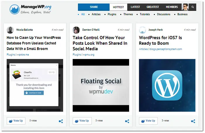Image resolution: width=205 pixels, height=133 pixels.
Task: Click the wpmu.org source link
Action: 88,55
